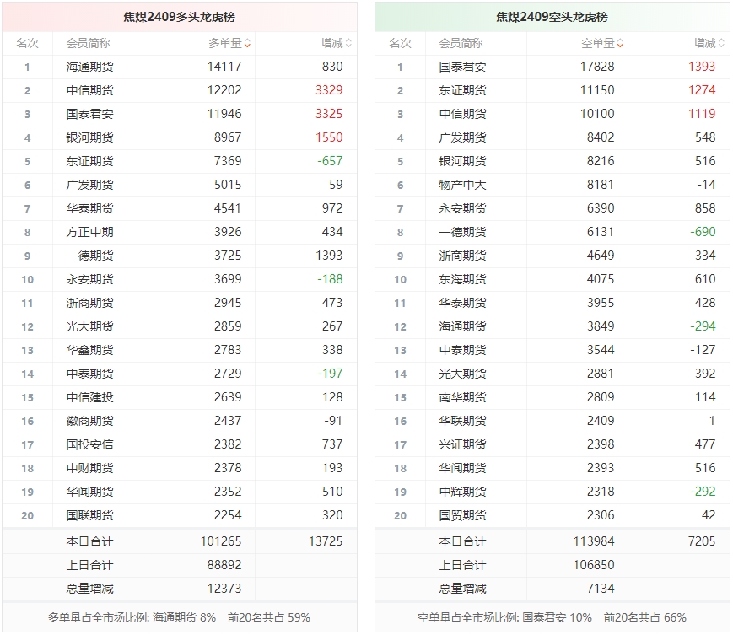Select 兴证期货 row name
The width and height of the screenshot is (733, 635).
462,444
